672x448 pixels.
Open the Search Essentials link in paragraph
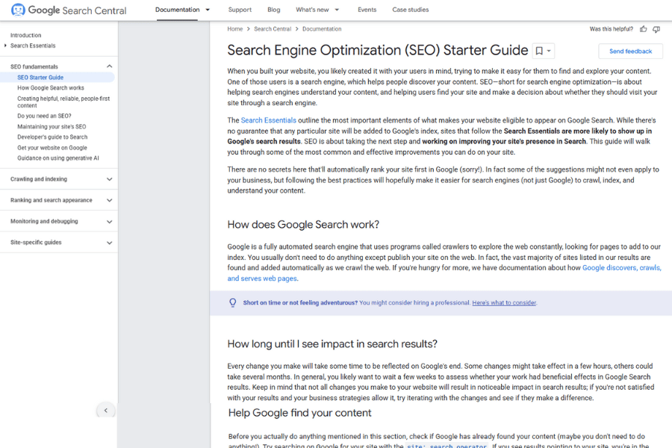(x=268, y=120)
